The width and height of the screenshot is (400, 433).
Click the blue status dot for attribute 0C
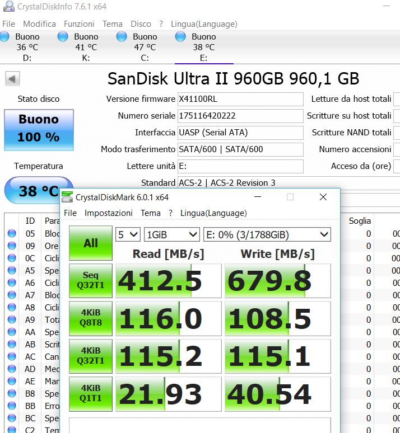click(12, 258)
